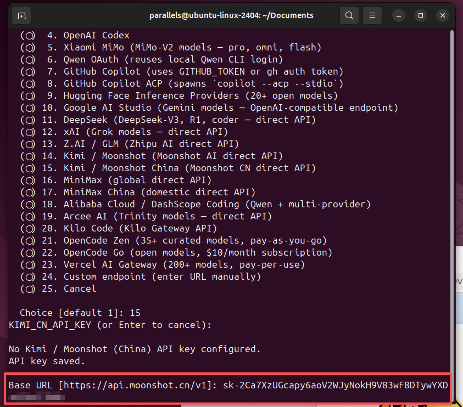Click the terminal search icon
Screen dimensions: 463x407
[349, 15]
